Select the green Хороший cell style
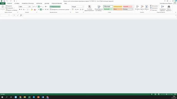 click(108, 9)
